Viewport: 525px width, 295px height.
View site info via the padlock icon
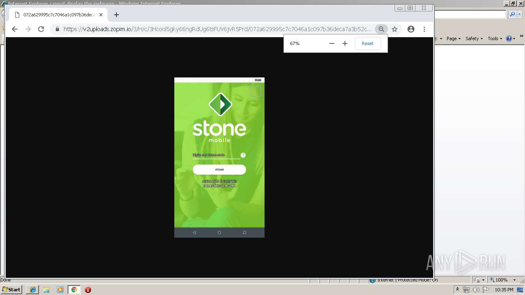[57, 29]
